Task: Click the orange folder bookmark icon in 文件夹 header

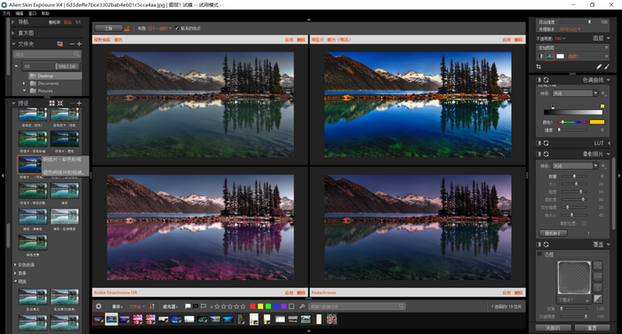Action: point(60,44)
